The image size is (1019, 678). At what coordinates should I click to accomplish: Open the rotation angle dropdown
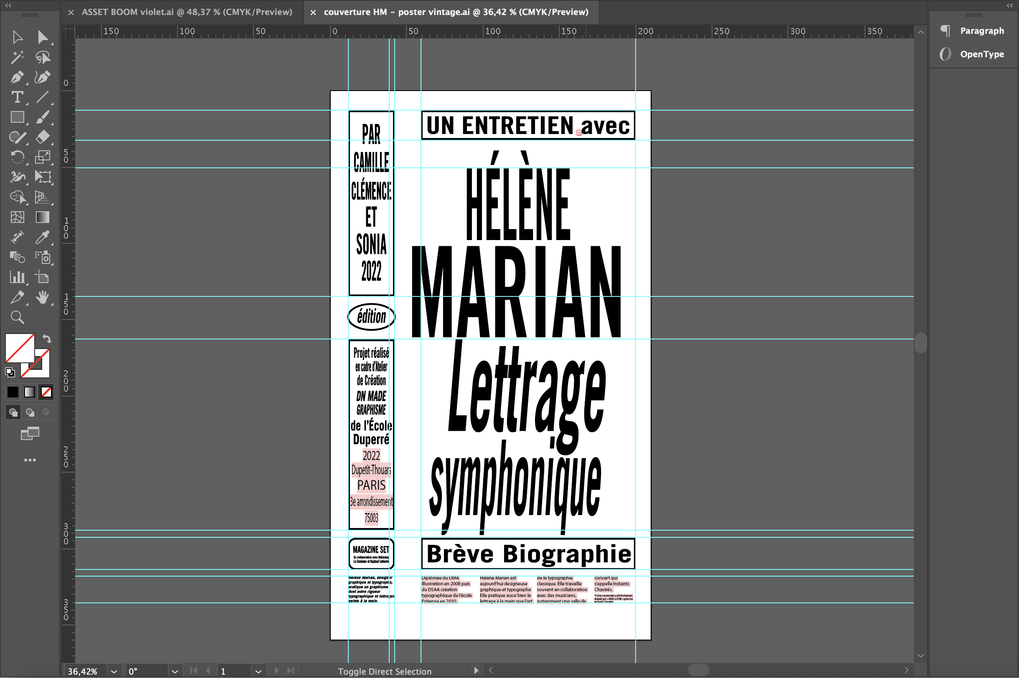click(x=175, y=671)
